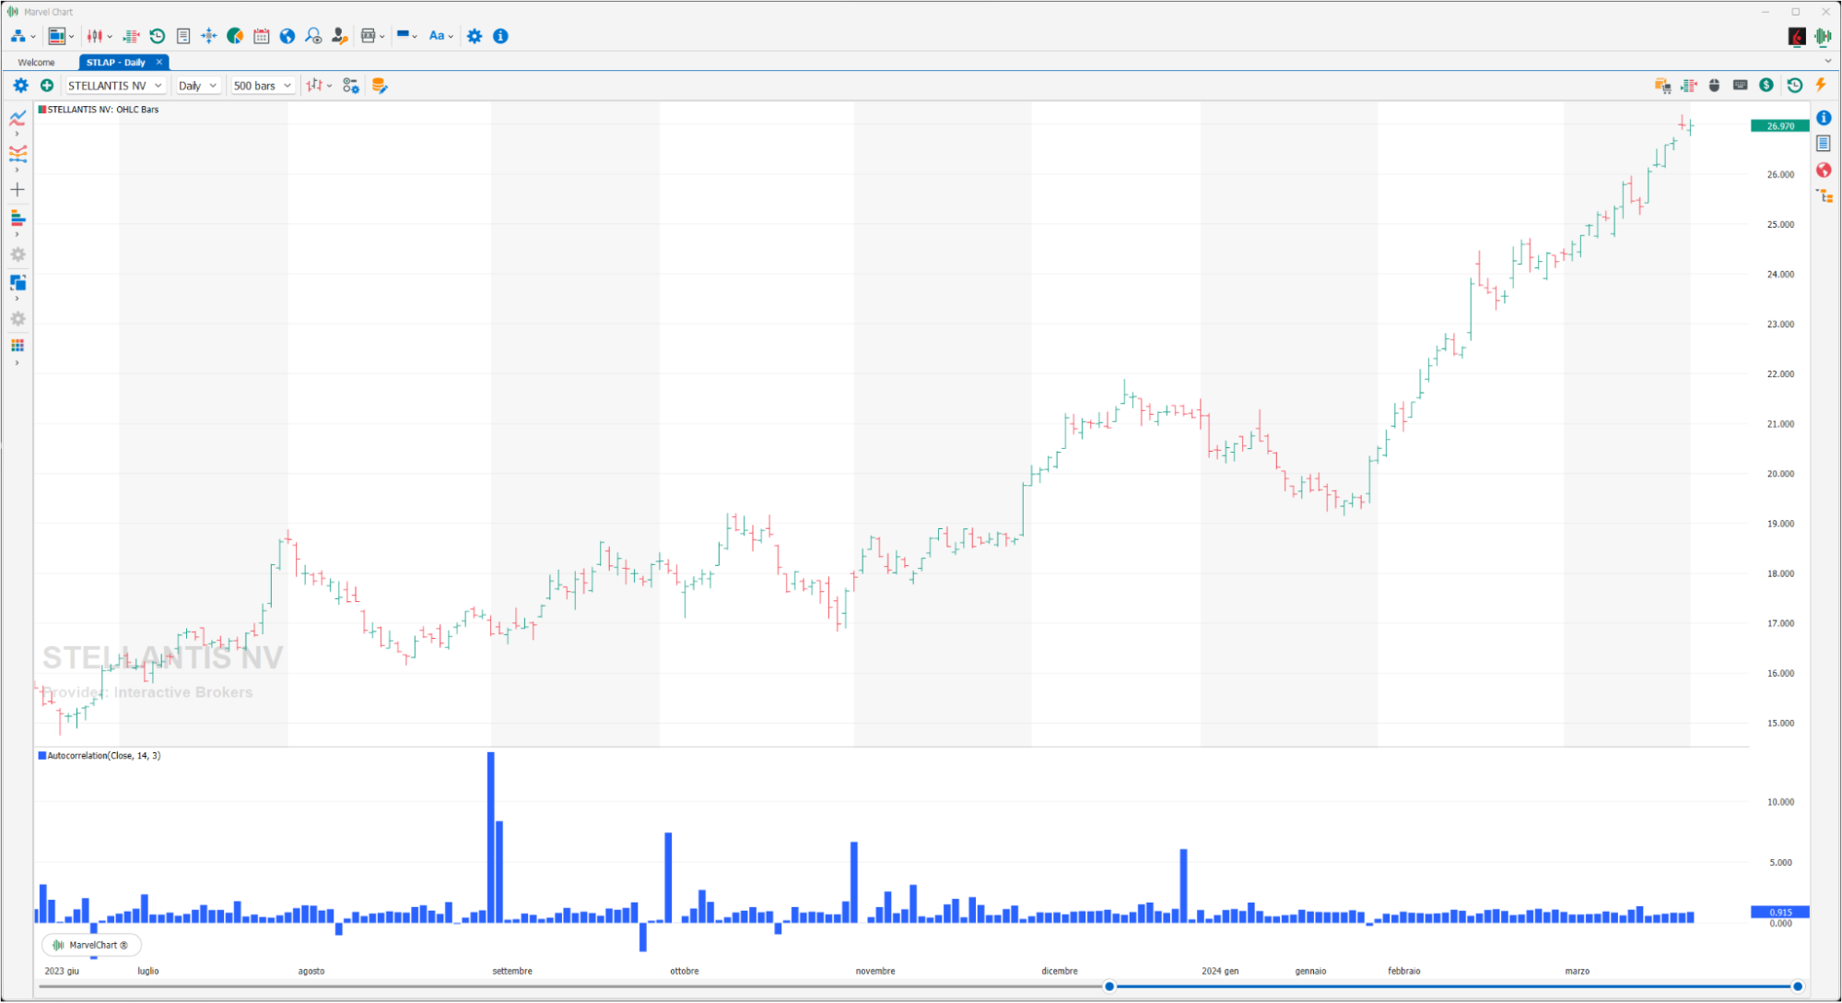Screen dimensions: 1842x1003
Task: Close the STLAP - Daily tab
Action: [x=159, y=62]
